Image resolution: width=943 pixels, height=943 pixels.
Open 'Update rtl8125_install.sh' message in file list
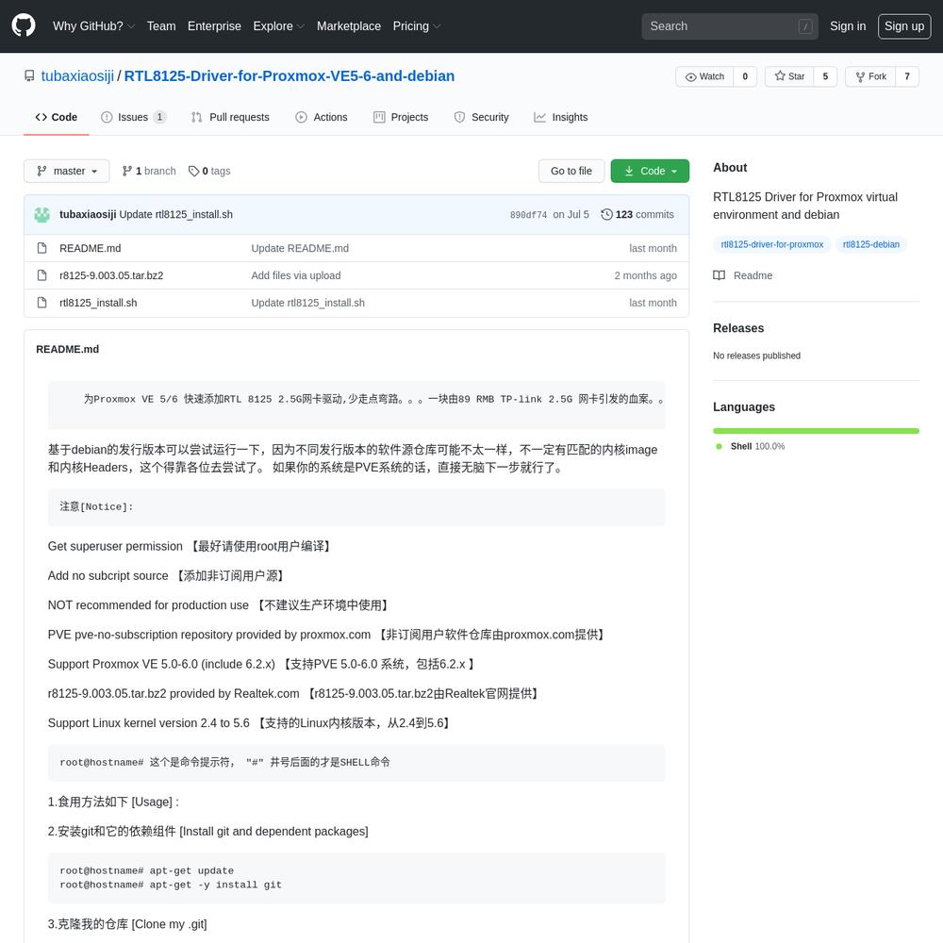click(308, 303)
